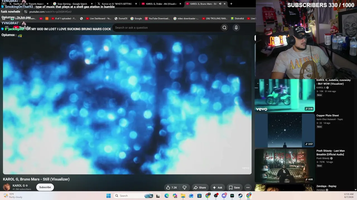The image size is (357, 200).
Task: Click the YouTube search input field
Action: point(167,27)
